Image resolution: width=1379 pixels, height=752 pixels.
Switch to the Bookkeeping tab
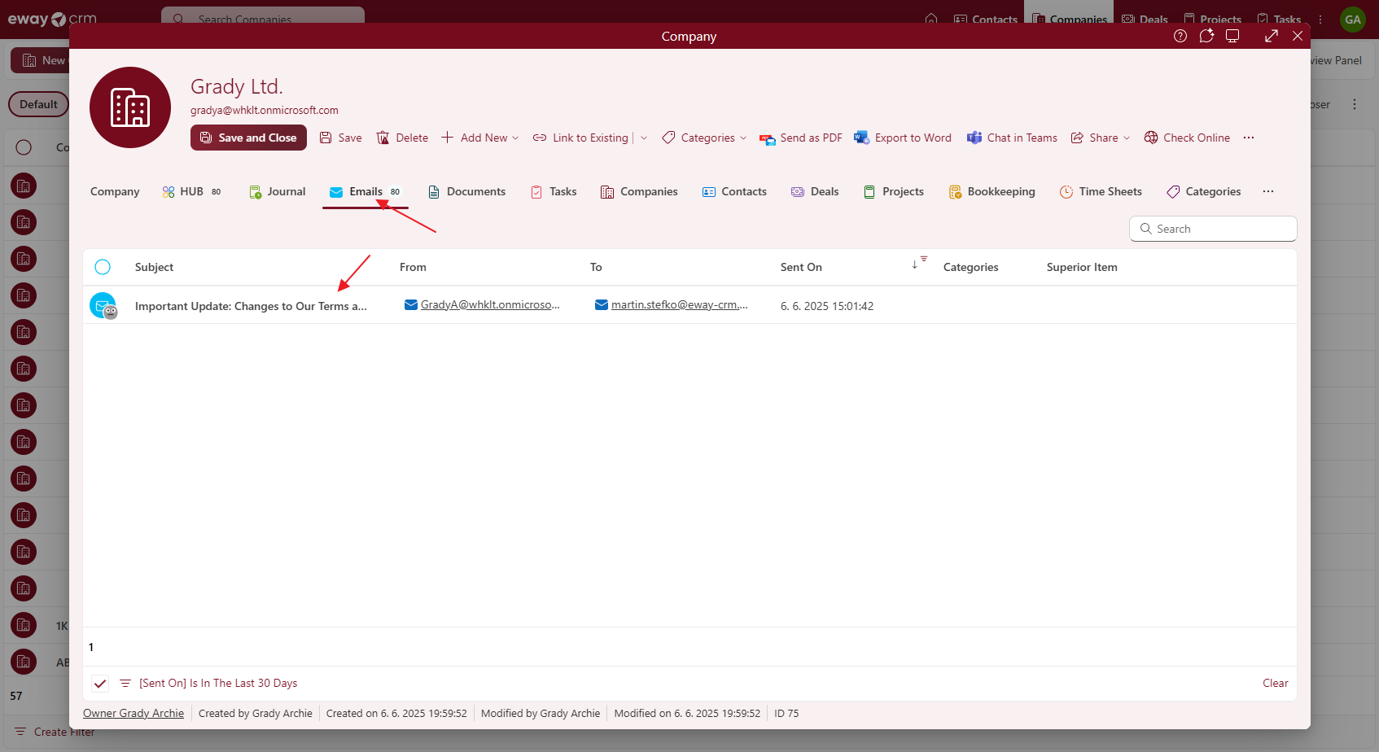992,191
